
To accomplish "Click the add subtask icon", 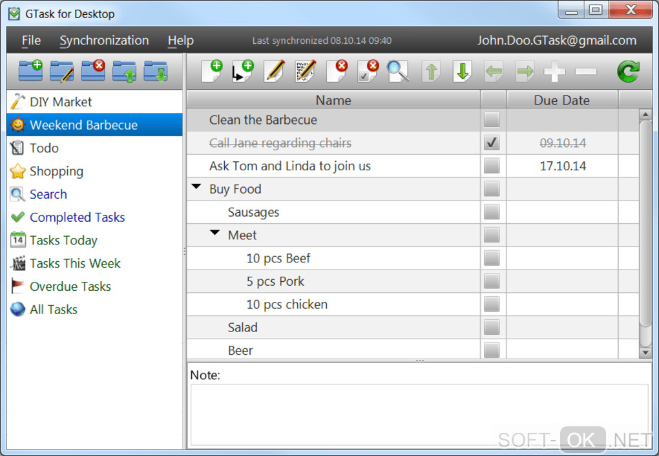I will point(242,71).
